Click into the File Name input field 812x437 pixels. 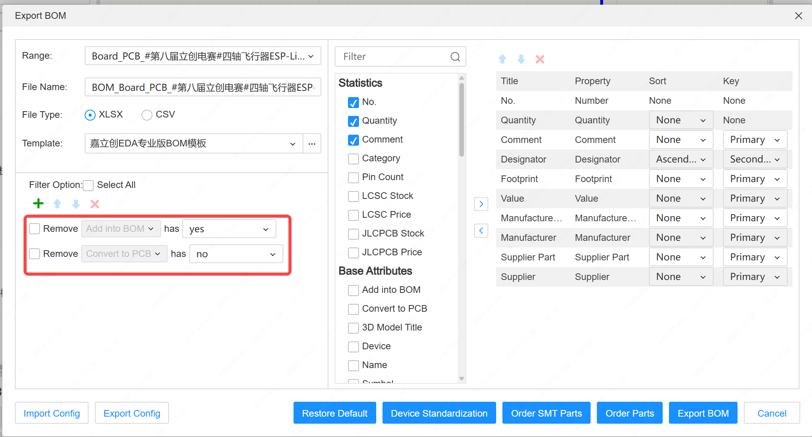coord(203,87)
